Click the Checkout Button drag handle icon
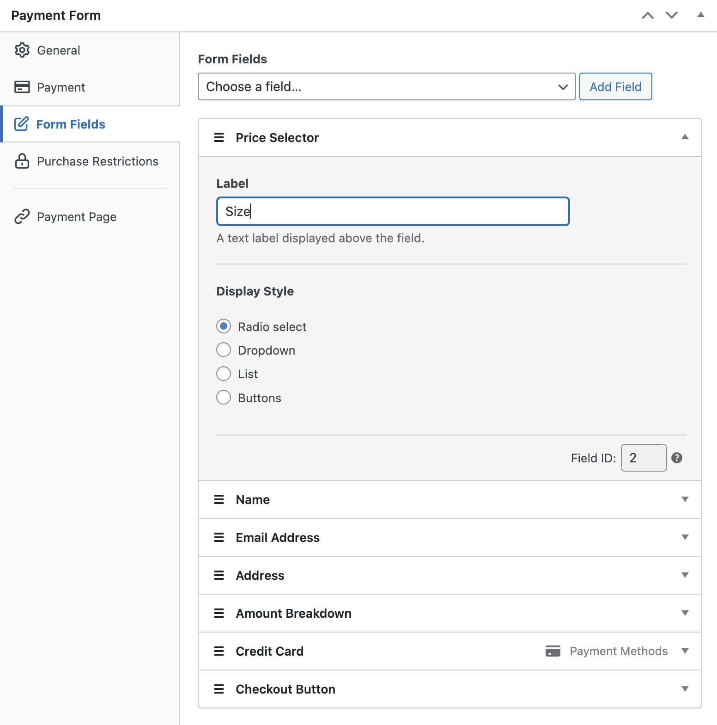 pyautogui.click(x=219, y=689)
